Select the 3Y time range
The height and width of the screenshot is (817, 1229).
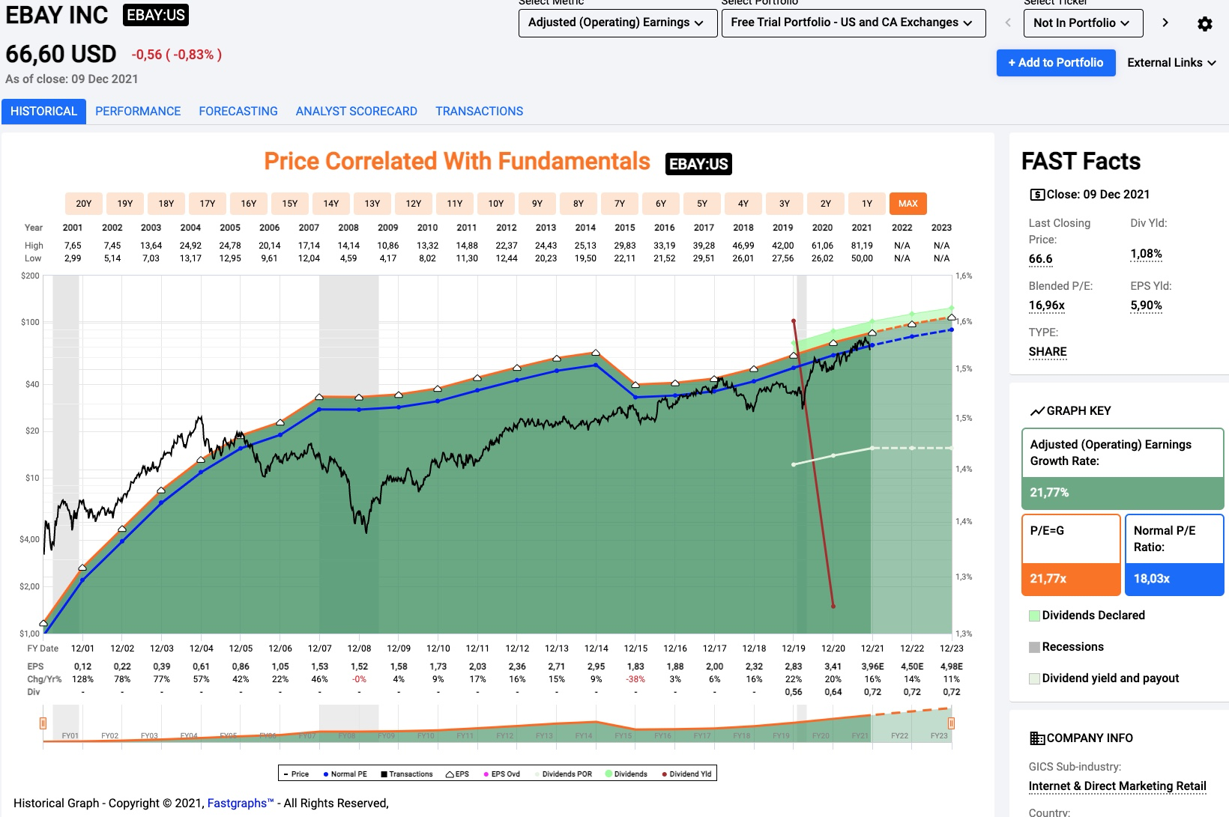pyautogui.click(x=785, y=204)
